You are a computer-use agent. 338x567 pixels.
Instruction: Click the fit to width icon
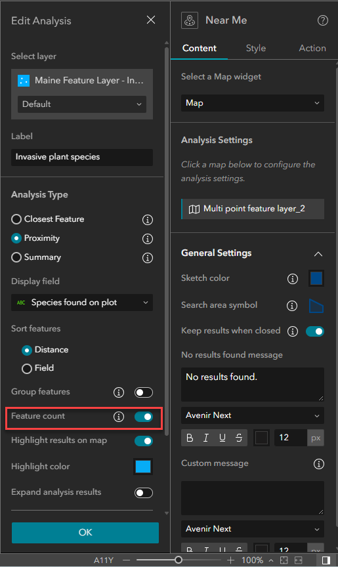[298, 560]
